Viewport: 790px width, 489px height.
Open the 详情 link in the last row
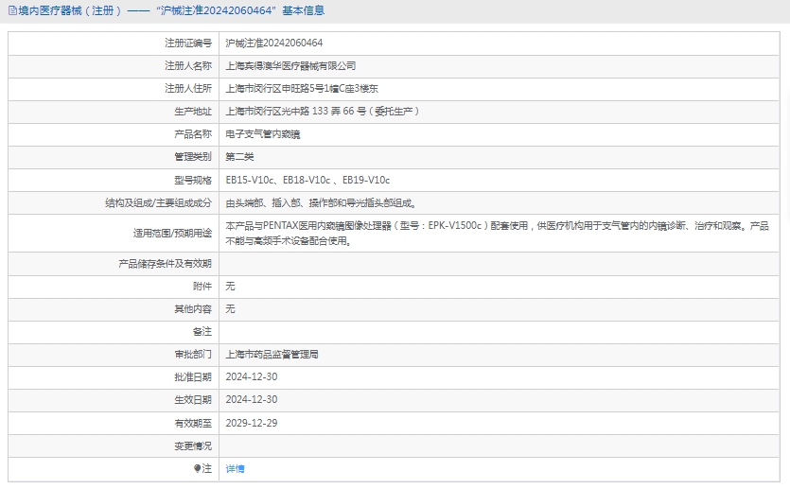[235, 468]
